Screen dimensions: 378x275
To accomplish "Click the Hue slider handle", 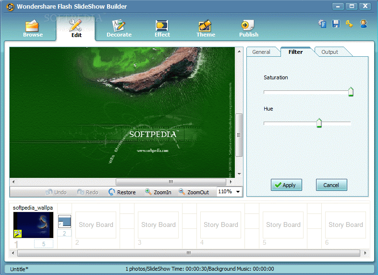I will (x=319, y=123).
